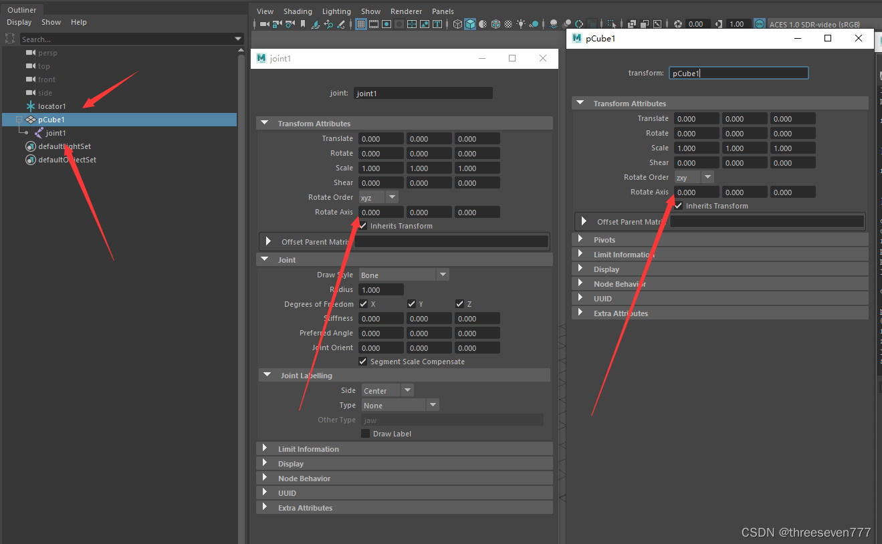Expand Extra Attributes in pCube1 window
This screenshot has height=544, width=882.
[580, 313]
